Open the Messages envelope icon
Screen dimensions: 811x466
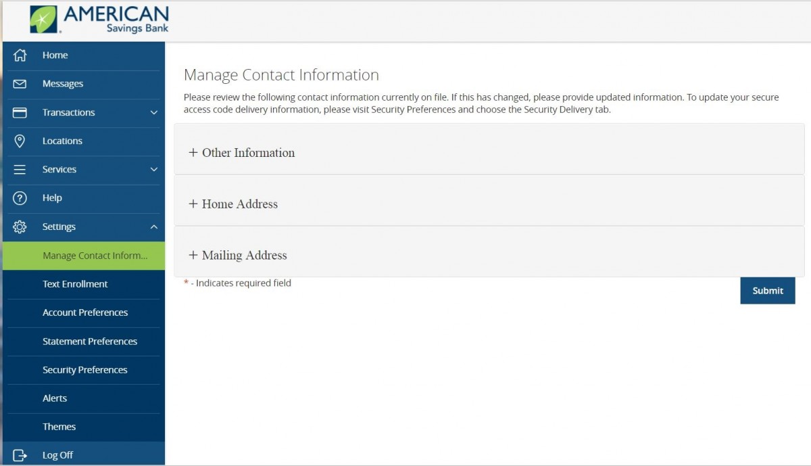[20, 84]
